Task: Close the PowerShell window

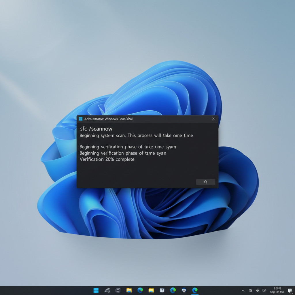Action: pyautogui.click(x=213, y=119)
